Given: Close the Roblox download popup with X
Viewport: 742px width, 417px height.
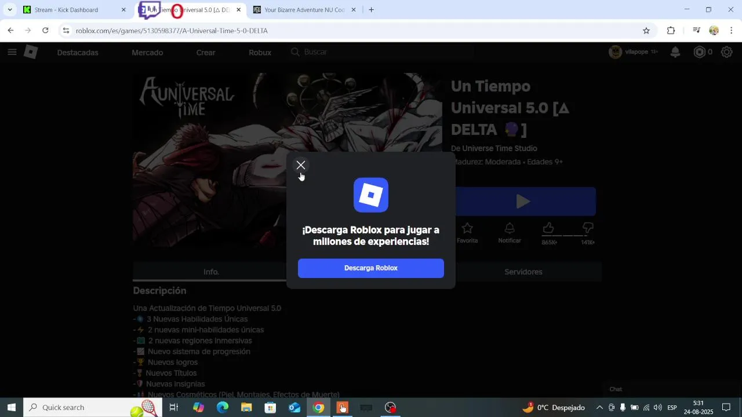Looking at the screenshot, I should pyautogui.click(x=301, y=165).
